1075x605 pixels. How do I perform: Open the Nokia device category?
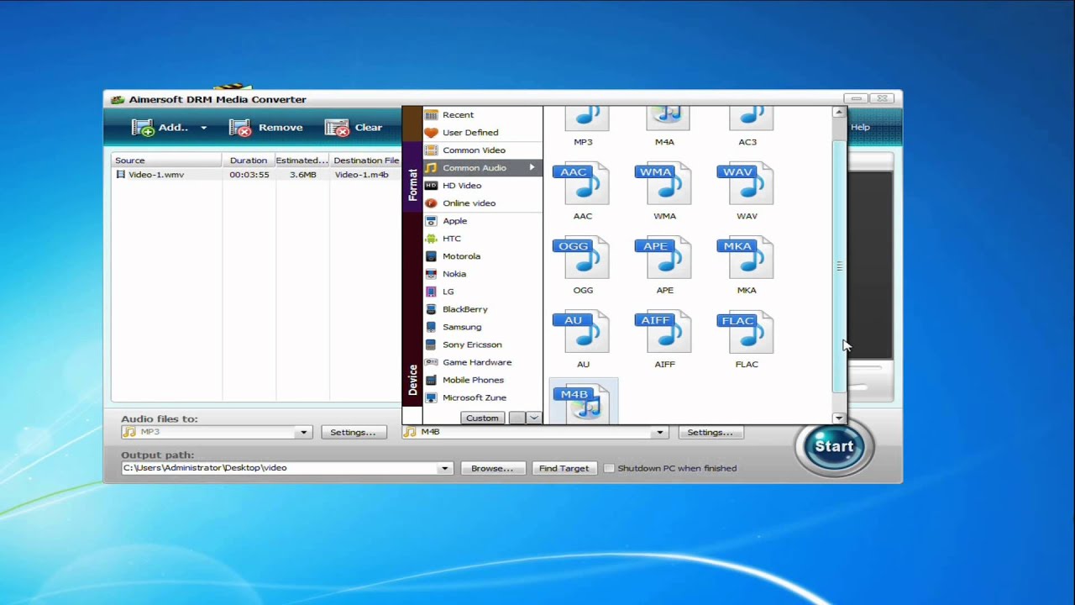point(483,273)
